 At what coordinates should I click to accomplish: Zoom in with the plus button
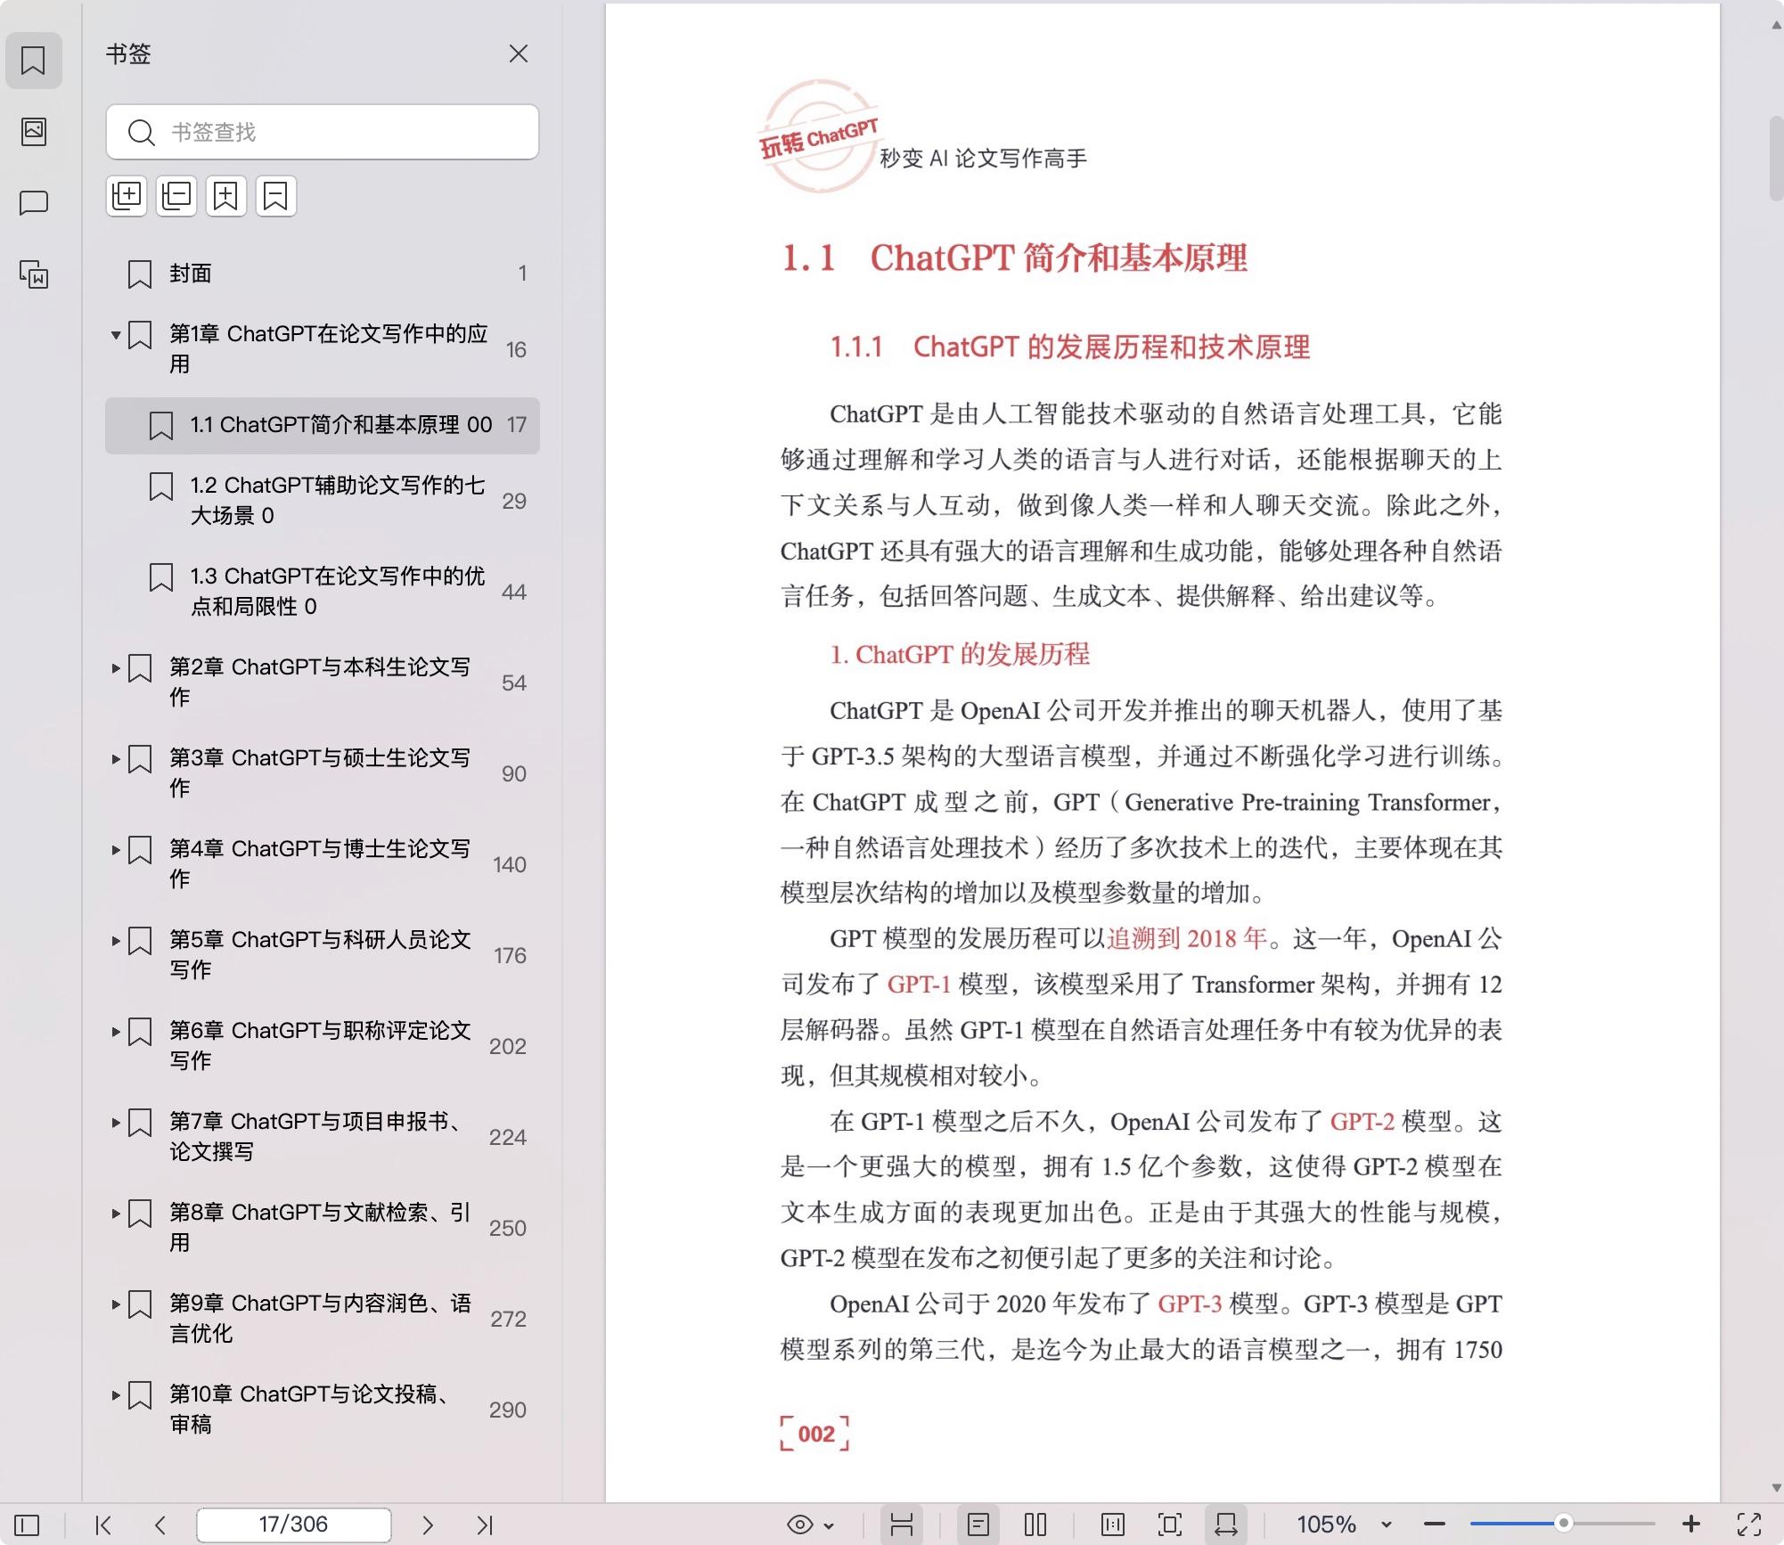click(x=1690, y=1525)
